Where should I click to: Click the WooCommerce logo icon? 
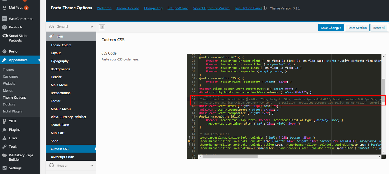click(5, 19)
